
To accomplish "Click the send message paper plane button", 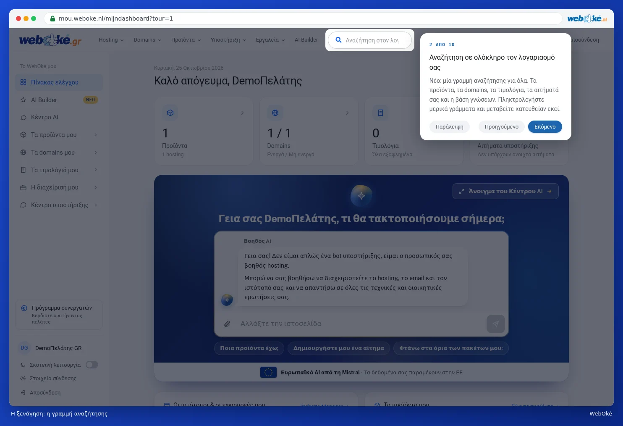I will coord(496,324).
